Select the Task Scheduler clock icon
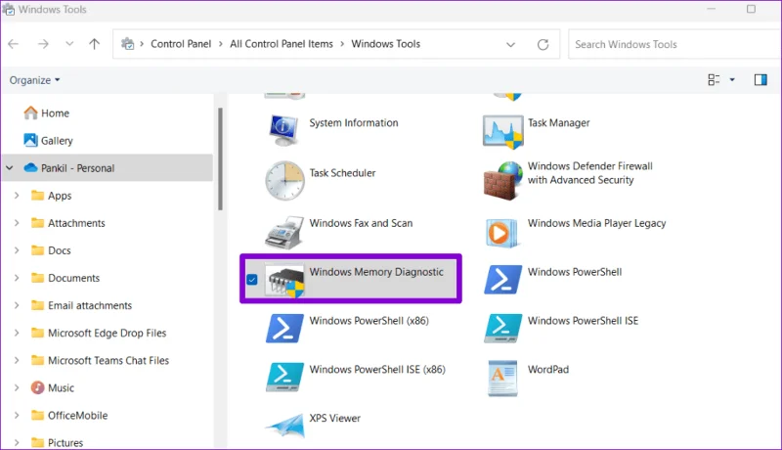Screen dimensions: 782x450 coord(284,180)
